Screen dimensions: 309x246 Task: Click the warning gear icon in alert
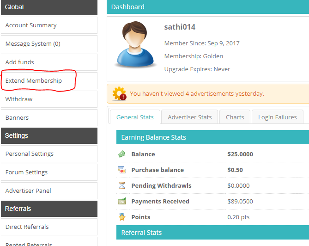(120, 94)
